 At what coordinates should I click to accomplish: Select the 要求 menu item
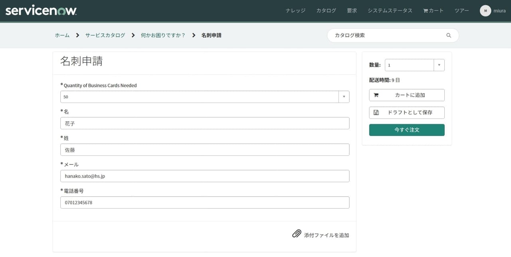click(x=352, y=11)
